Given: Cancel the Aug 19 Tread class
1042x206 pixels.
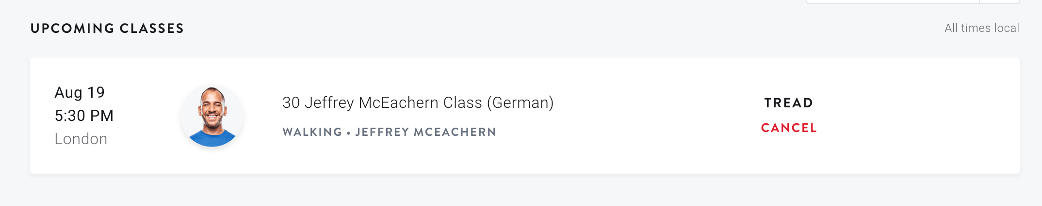Looking at the screenshot, I should coord(789,128).
